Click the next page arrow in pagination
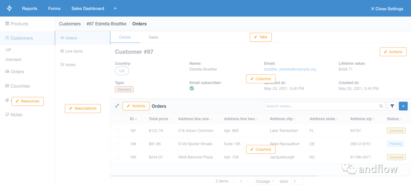 click(x=248, y=181)
